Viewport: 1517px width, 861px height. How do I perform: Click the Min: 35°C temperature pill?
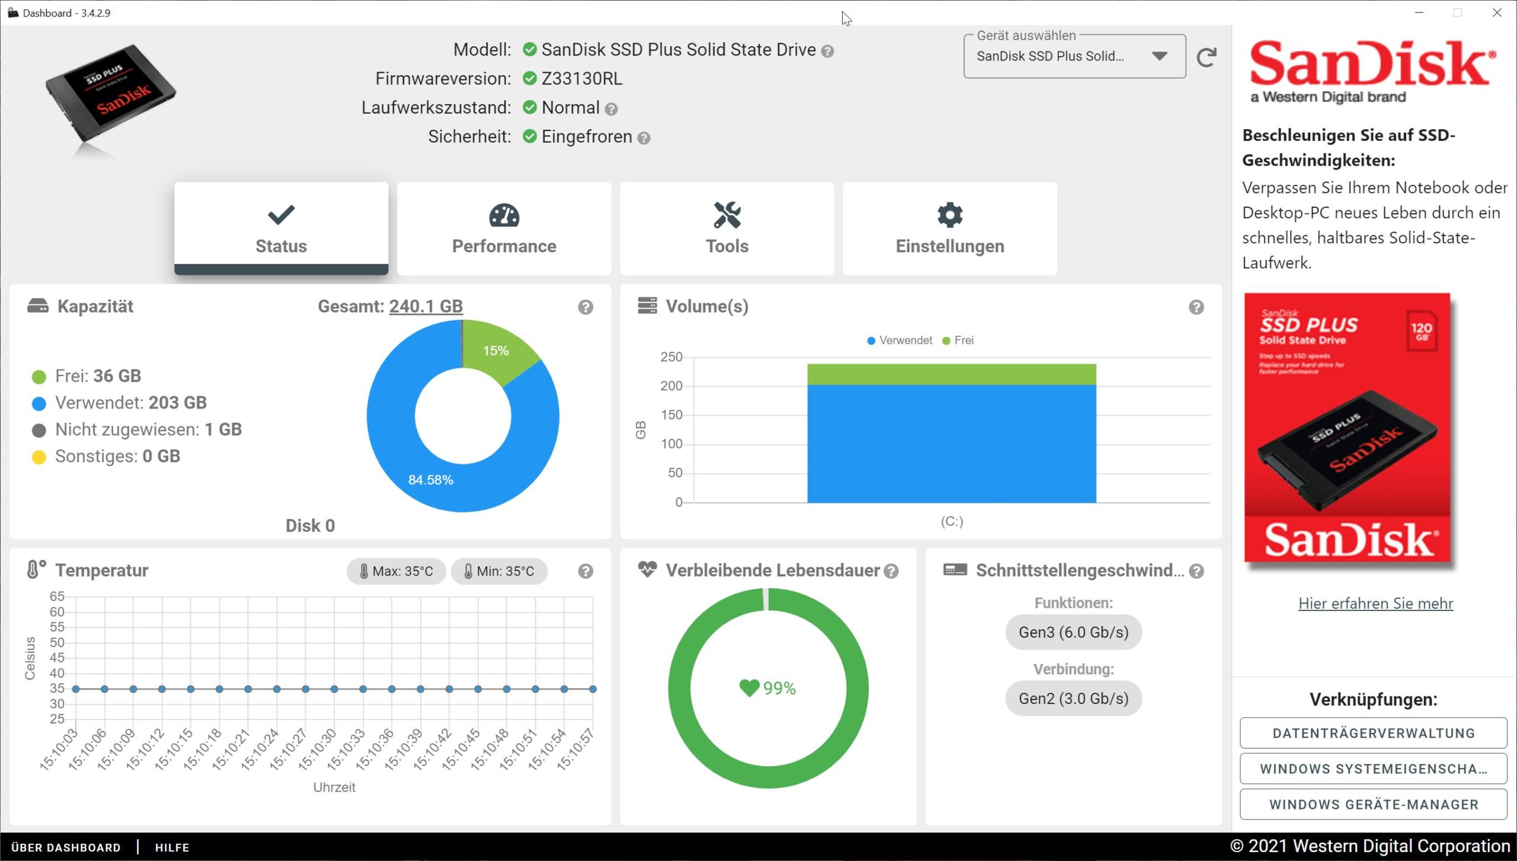pyautogui.click(x=500, y=571)
